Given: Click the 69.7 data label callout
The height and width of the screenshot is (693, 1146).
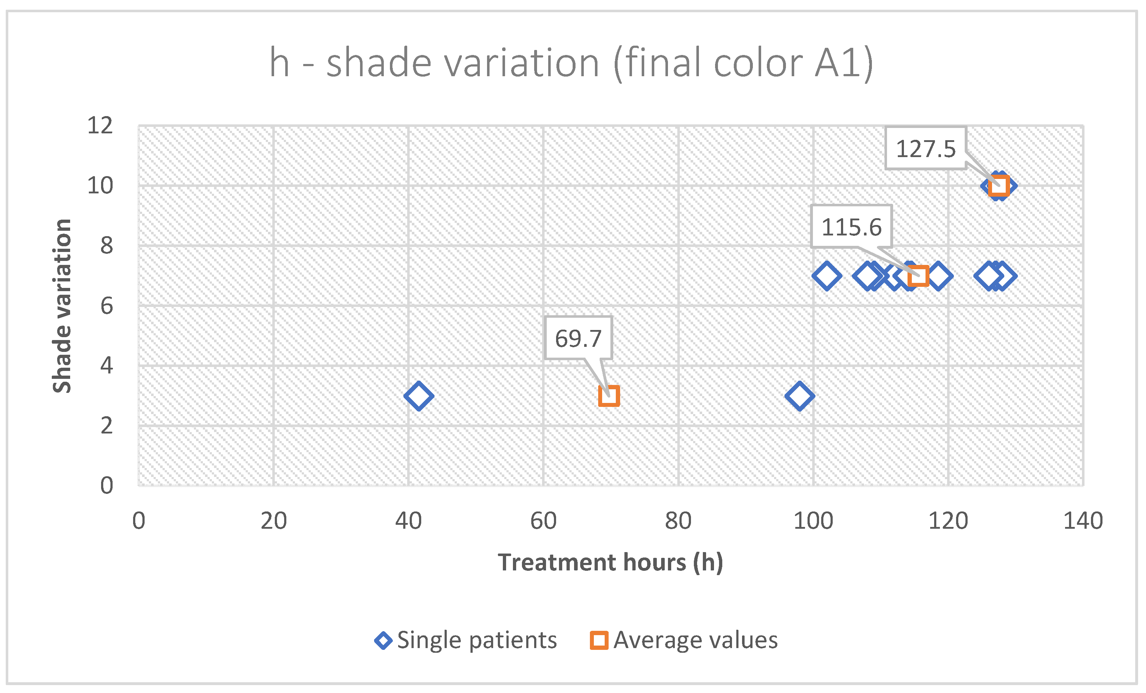Looking at the screenshot, I should tap(578, 338).
